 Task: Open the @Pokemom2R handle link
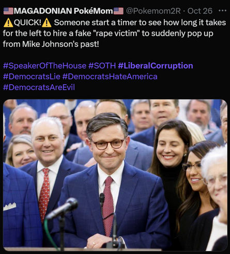click(x=153, y=11)
